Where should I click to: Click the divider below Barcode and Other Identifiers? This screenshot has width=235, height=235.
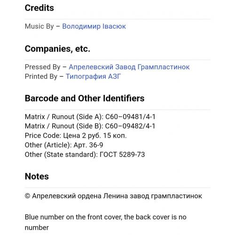[117, 110]
